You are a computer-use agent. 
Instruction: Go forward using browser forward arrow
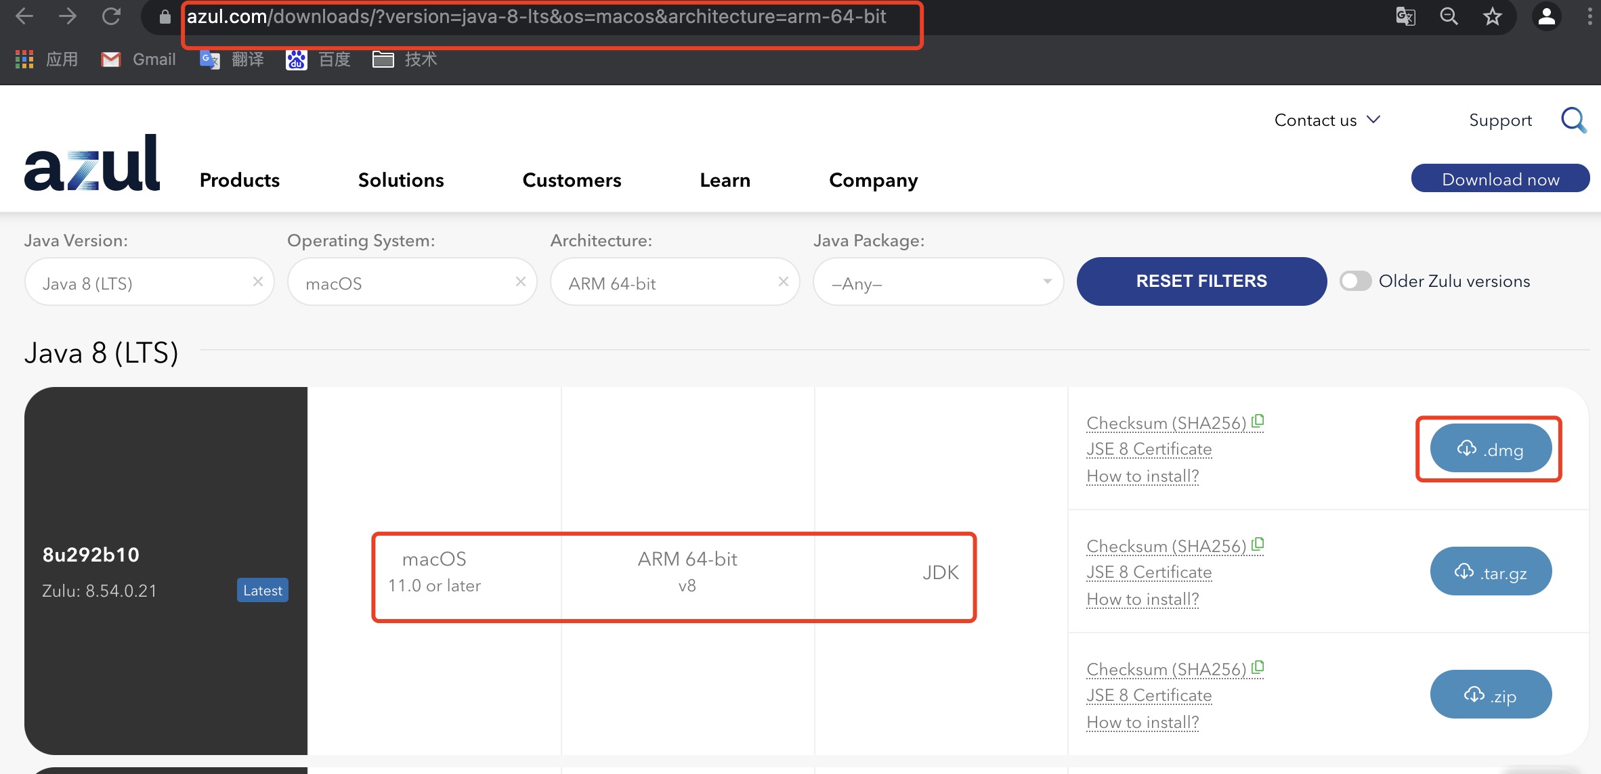pyautogui.click(x=68, y=16)
